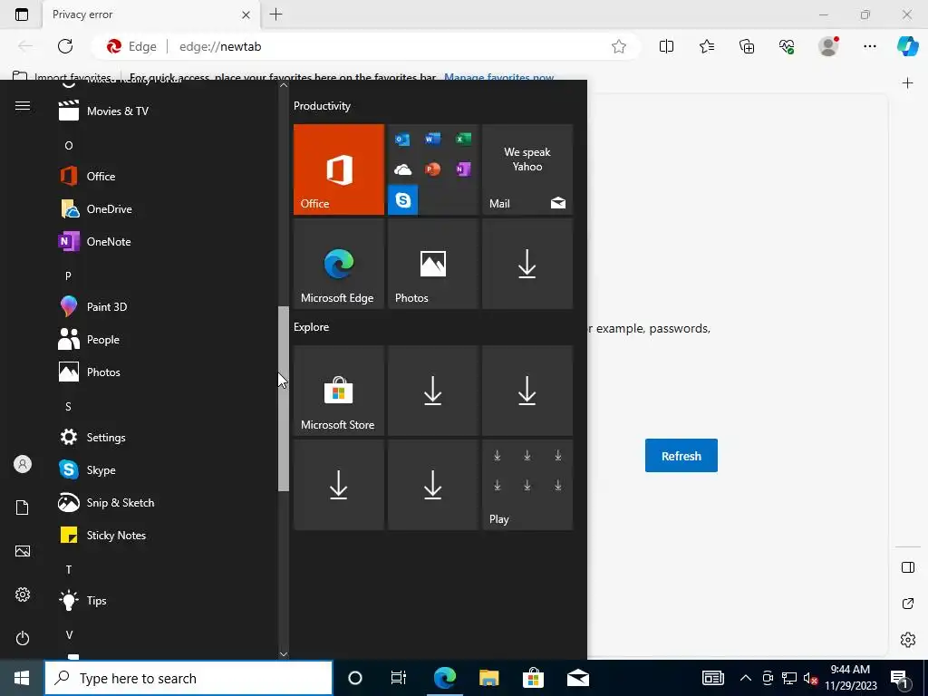
Task: Open Snip & Sketch
Action: click(x=159, y=502)
